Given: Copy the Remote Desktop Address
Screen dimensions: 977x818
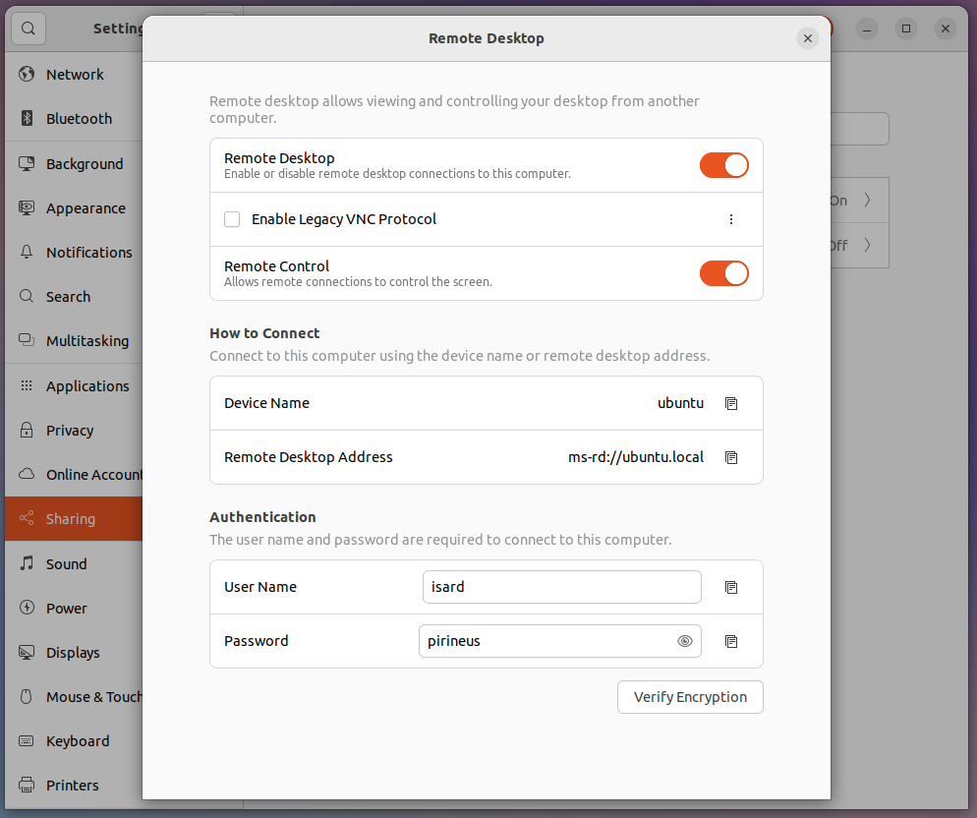Looking at the screenshot, I should [x=731, y=457].
